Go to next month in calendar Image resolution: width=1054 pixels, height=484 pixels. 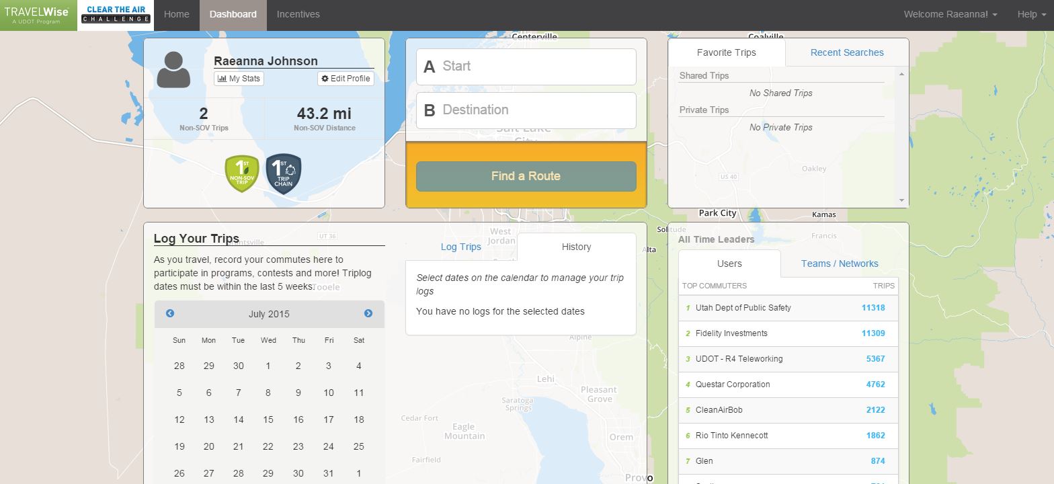[368, 313]
